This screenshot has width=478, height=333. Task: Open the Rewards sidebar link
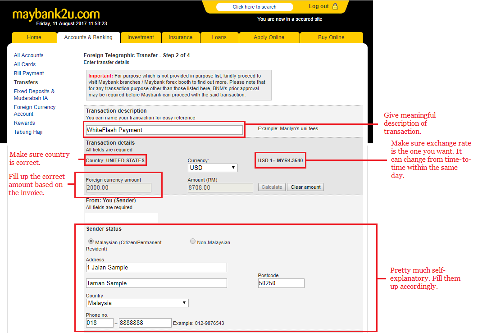[x=24, y=123]
